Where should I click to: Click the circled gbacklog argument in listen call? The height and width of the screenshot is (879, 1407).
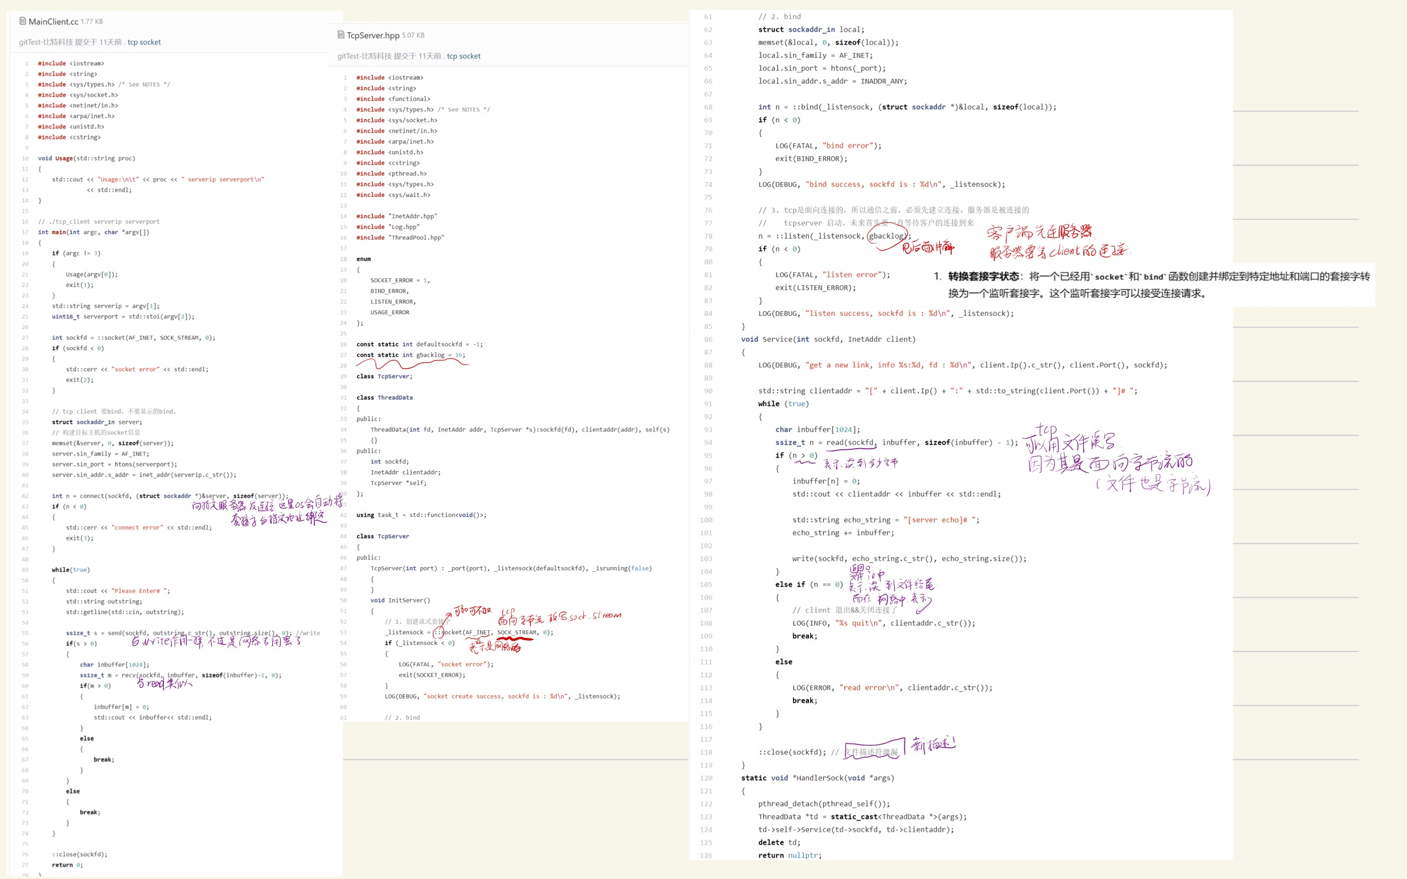click(x=887, y=236)
